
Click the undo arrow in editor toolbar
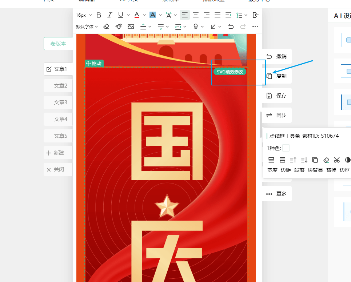point(231,27)
